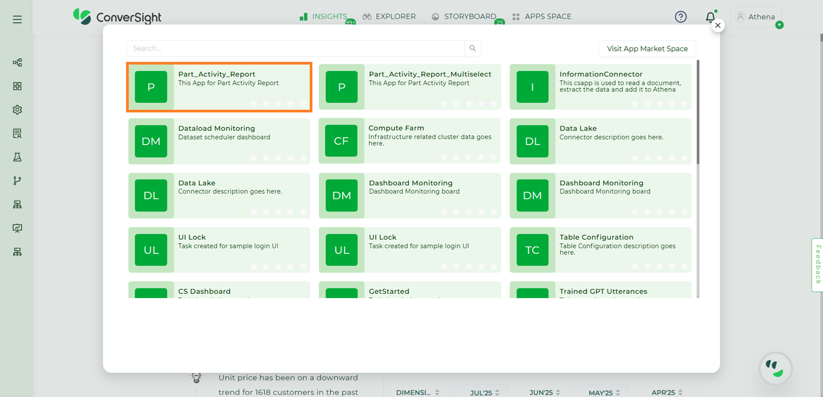Viewport: 823px width, 397px height.
Task: Open the Compute Farm app title
Action: [x=396, y=128]
